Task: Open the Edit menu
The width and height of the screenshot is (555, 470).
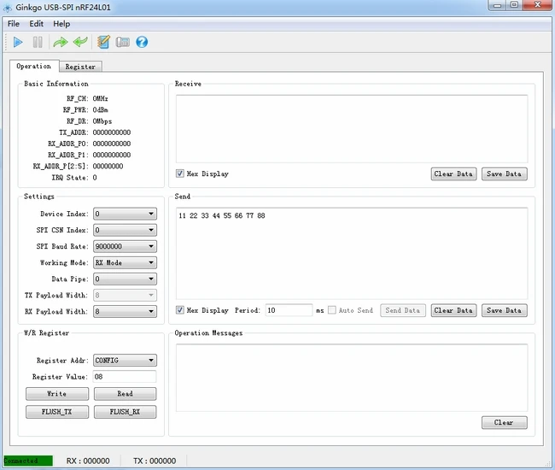Action: (x=36, y=24)
